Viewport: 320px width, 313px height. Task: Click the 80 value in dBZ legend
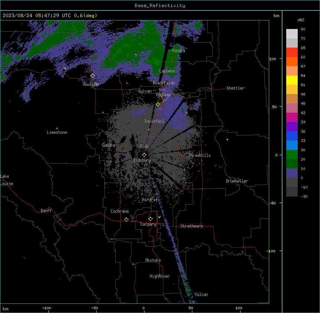pyautogui.click(x=303, y=29)
